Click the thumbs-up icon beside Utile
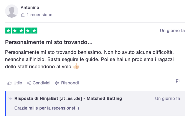The width and height of the screenshot is (190, 120). pyautogui.click(x=10, y=83)
